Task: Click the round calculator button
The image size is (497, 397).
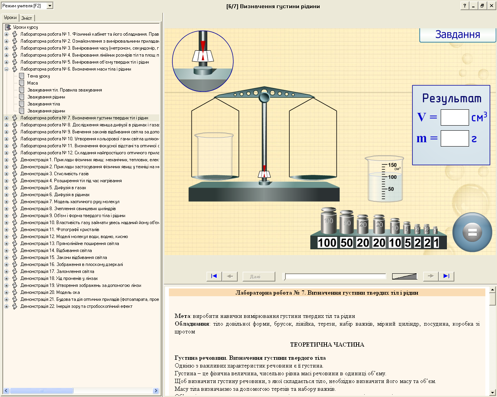Action: (472, 232)
